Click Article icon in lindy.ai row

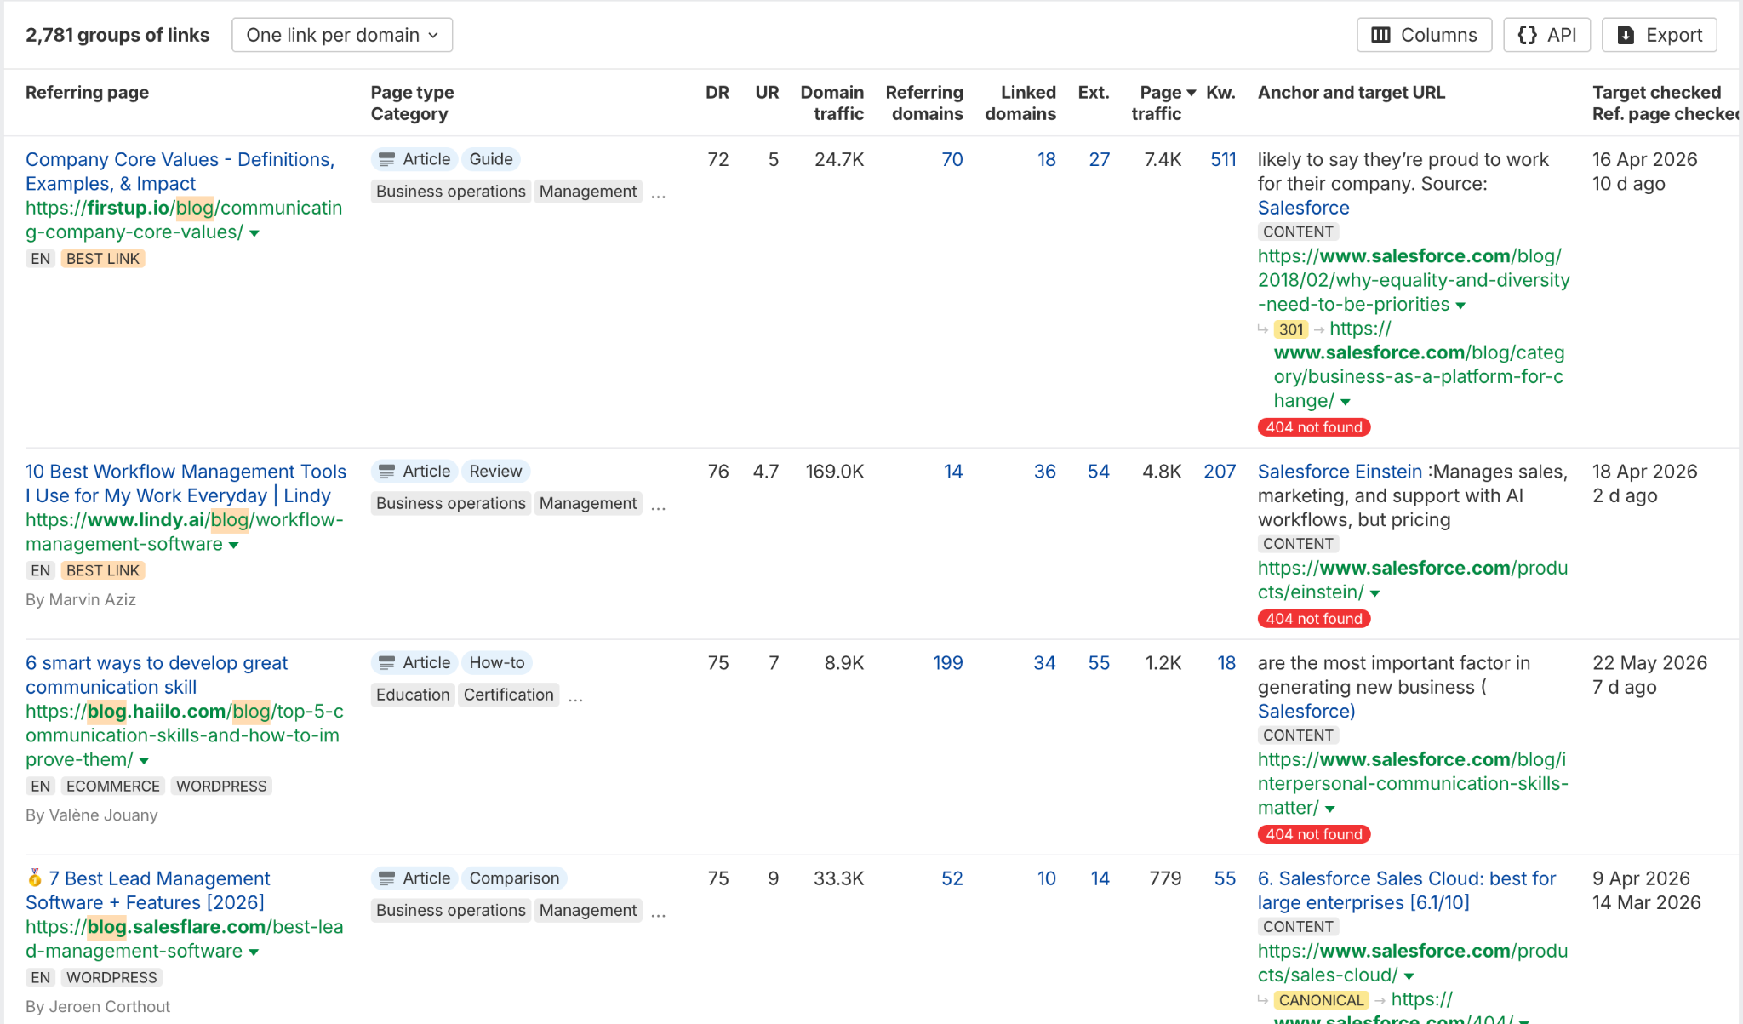point(386,471)
